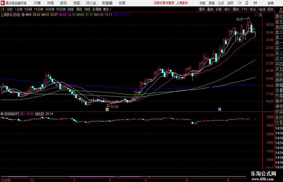Click the 叠加 overlay button
This screenshot has width=283, height=182.
point(210,9)
